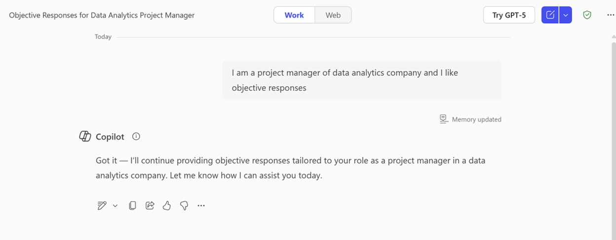
Task: Copy the Copilot response
Action: [x=132, y=206]
